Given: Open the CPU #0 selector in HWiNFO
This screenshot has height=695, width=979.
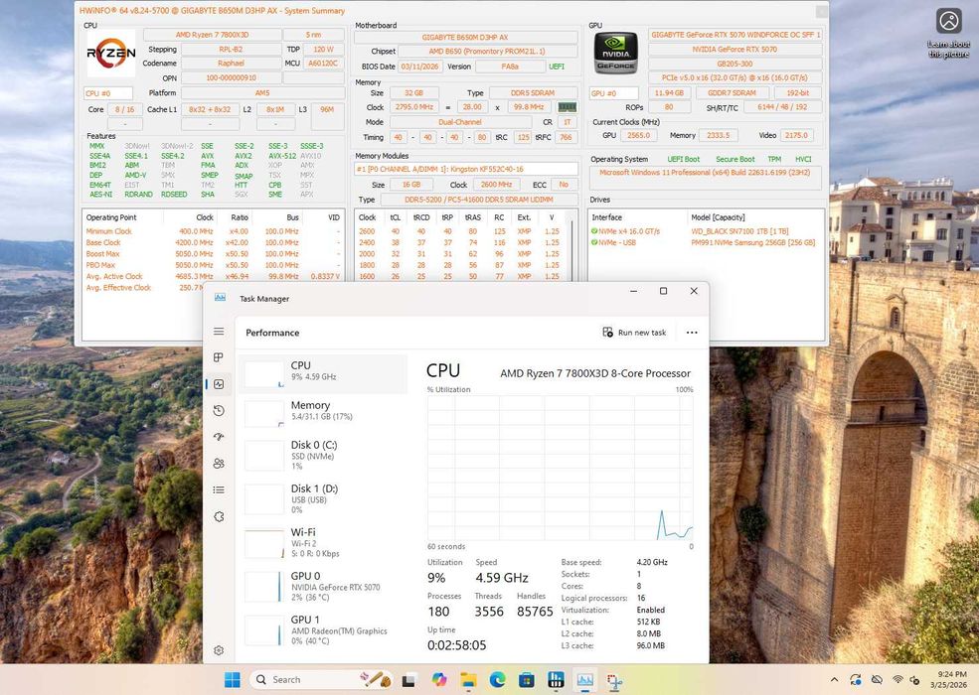Looking at the screenshot, I should click(x=108, y=93).
